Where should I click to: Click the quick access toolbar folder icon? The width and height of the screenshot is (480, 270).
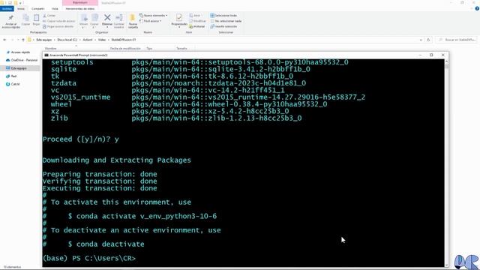(15, 3)
